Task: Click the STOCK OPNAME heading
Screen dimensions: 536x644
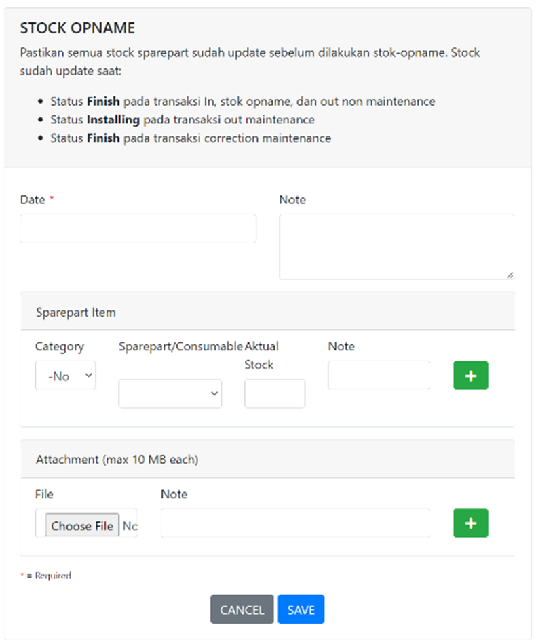Action: click(77, 28)
